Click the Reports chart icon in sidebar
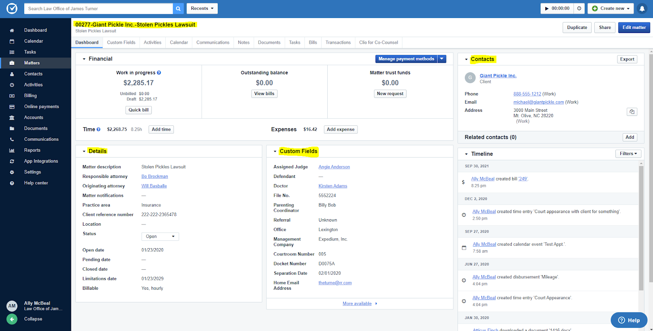653x331 pixels. pos(12,150)
